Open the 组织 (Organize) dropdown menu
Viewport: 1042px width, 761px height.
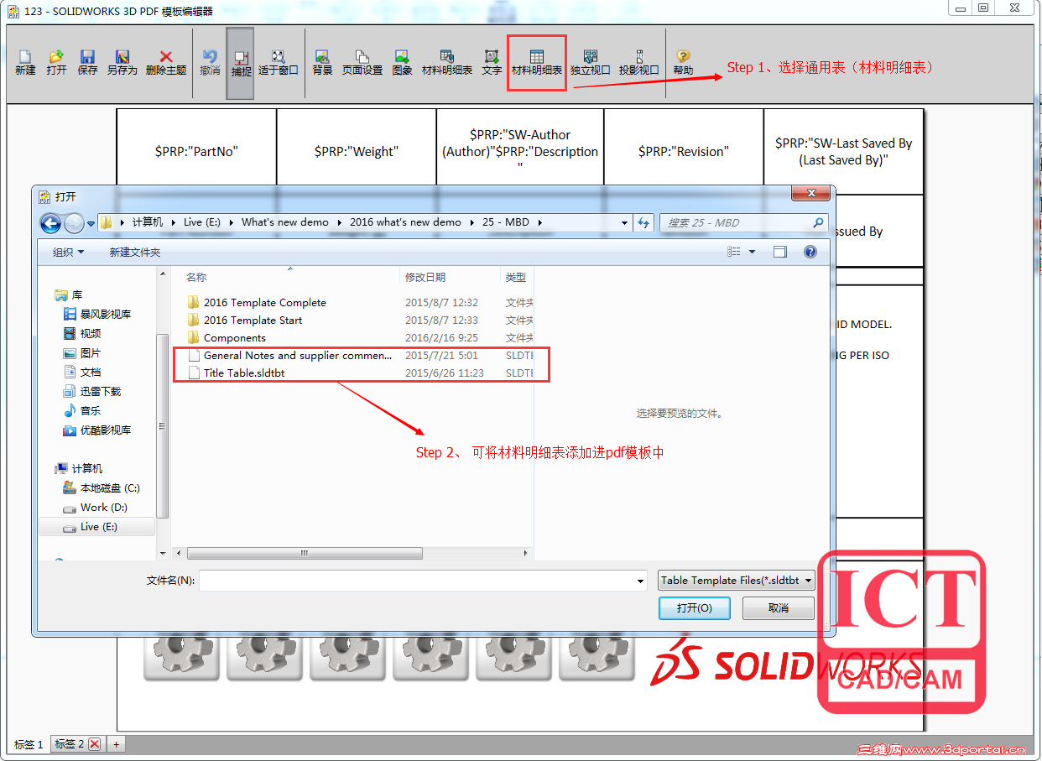(x=68, y=252)
